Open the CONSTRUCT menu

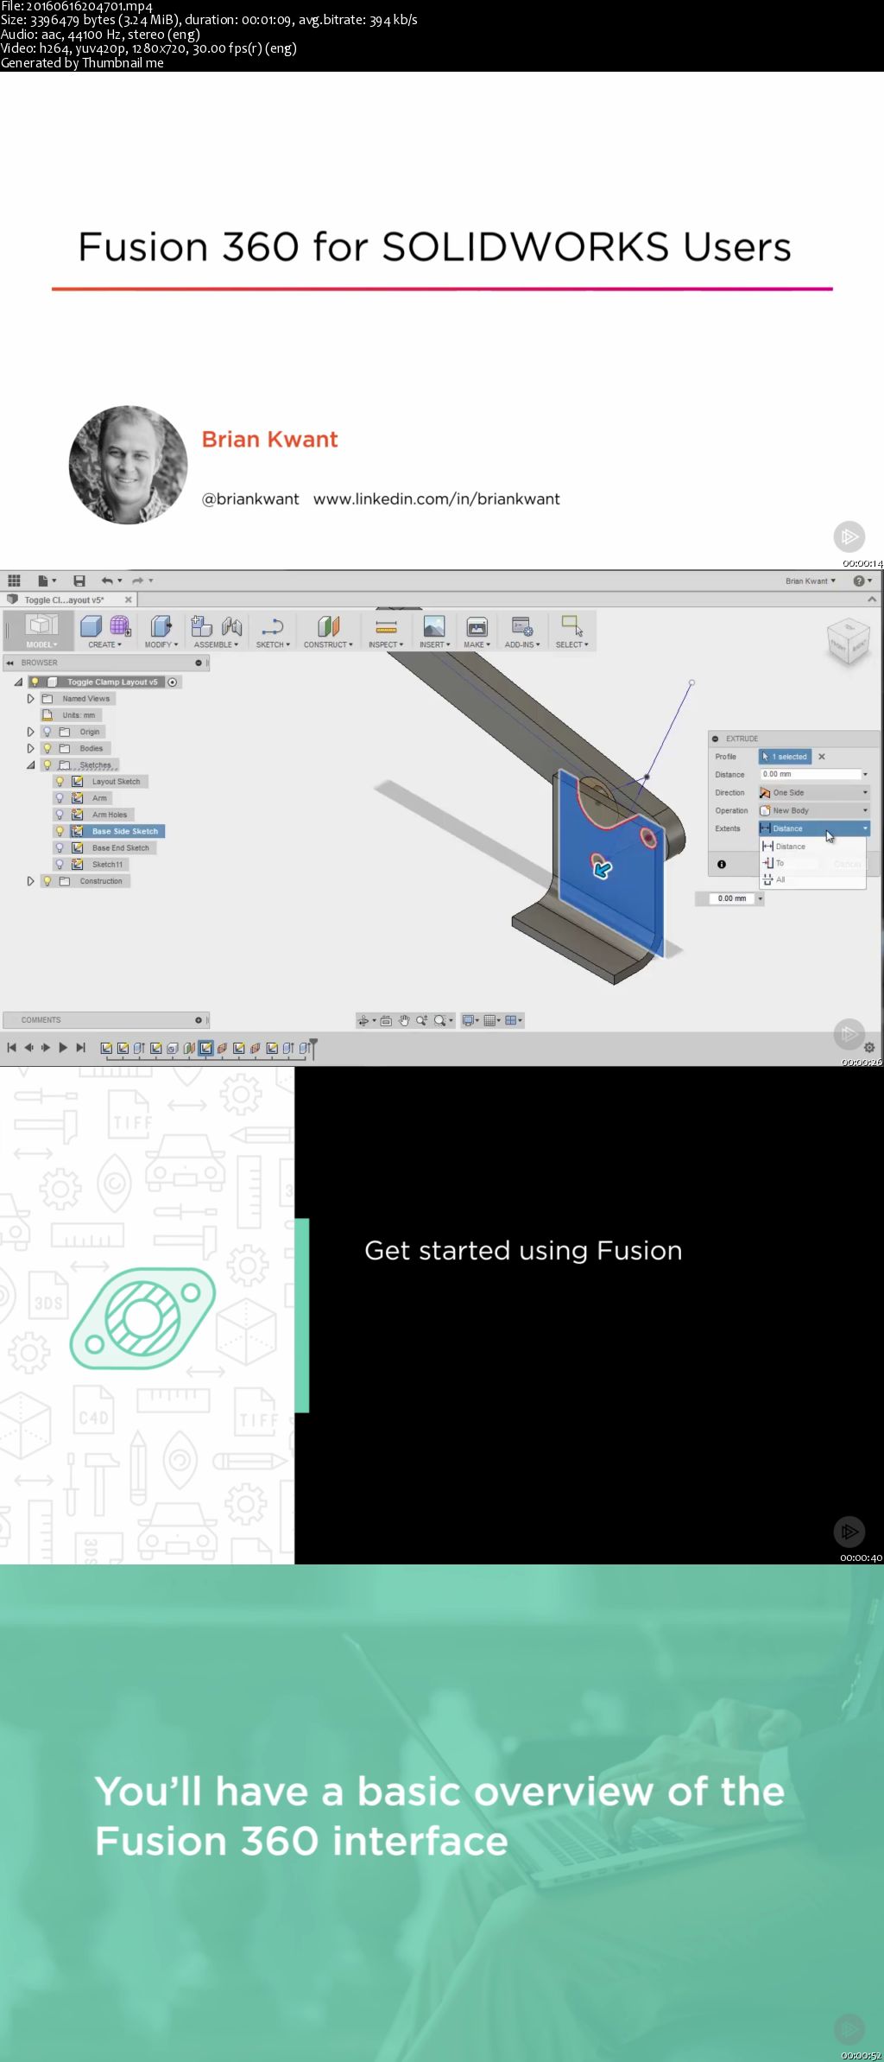click(328, 644)
